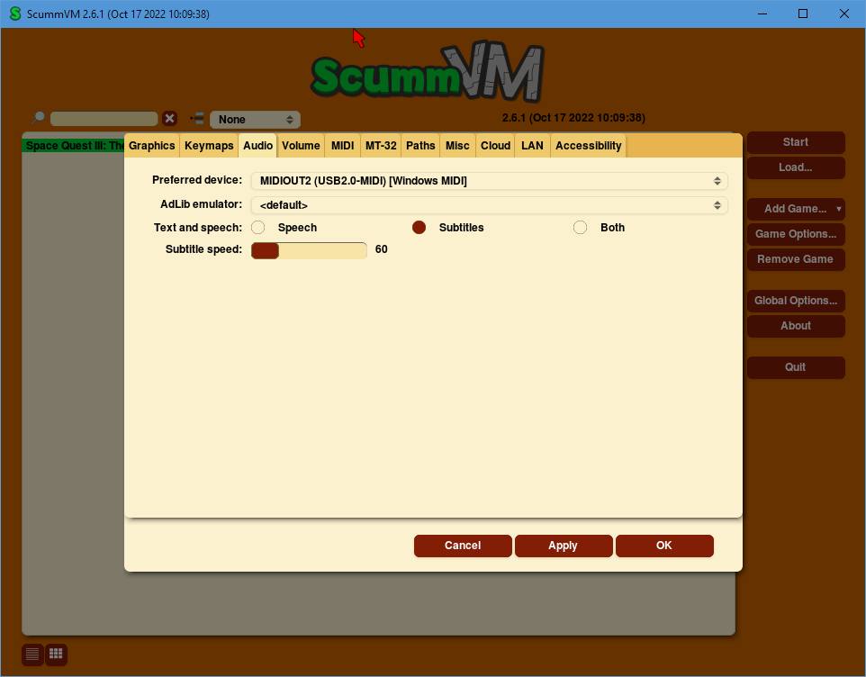The width and height of the screenshot is (866, 677).
Task: Switch to the Keymaps tab
Action: pos(209,146)
